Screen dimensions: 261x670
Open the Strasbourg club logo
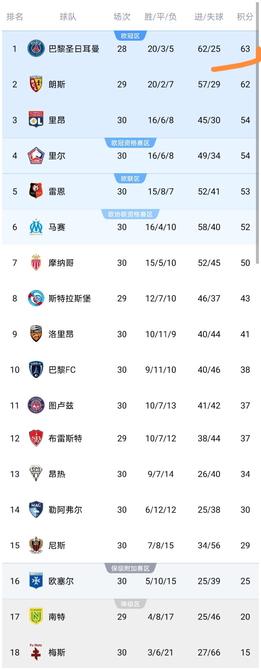pos(36,298)
